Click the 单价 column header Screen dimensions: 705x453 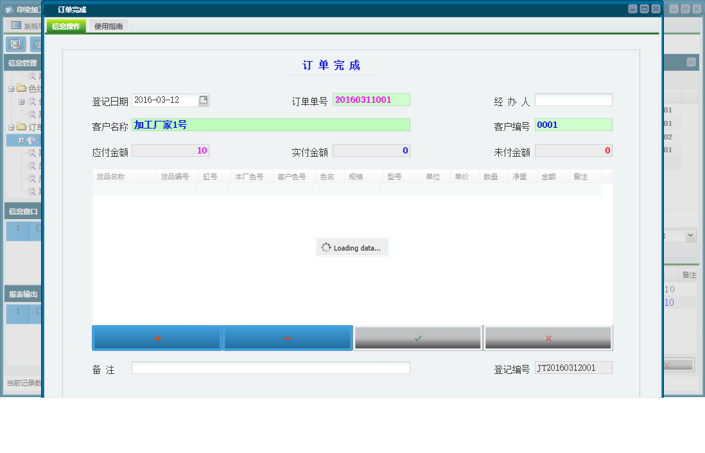point(465,176)
